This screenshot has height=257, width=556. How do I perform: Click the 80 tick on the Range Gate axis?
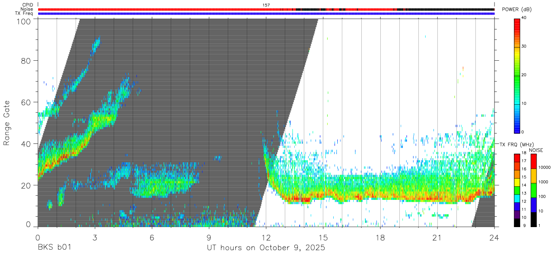[x=27, y=60]
